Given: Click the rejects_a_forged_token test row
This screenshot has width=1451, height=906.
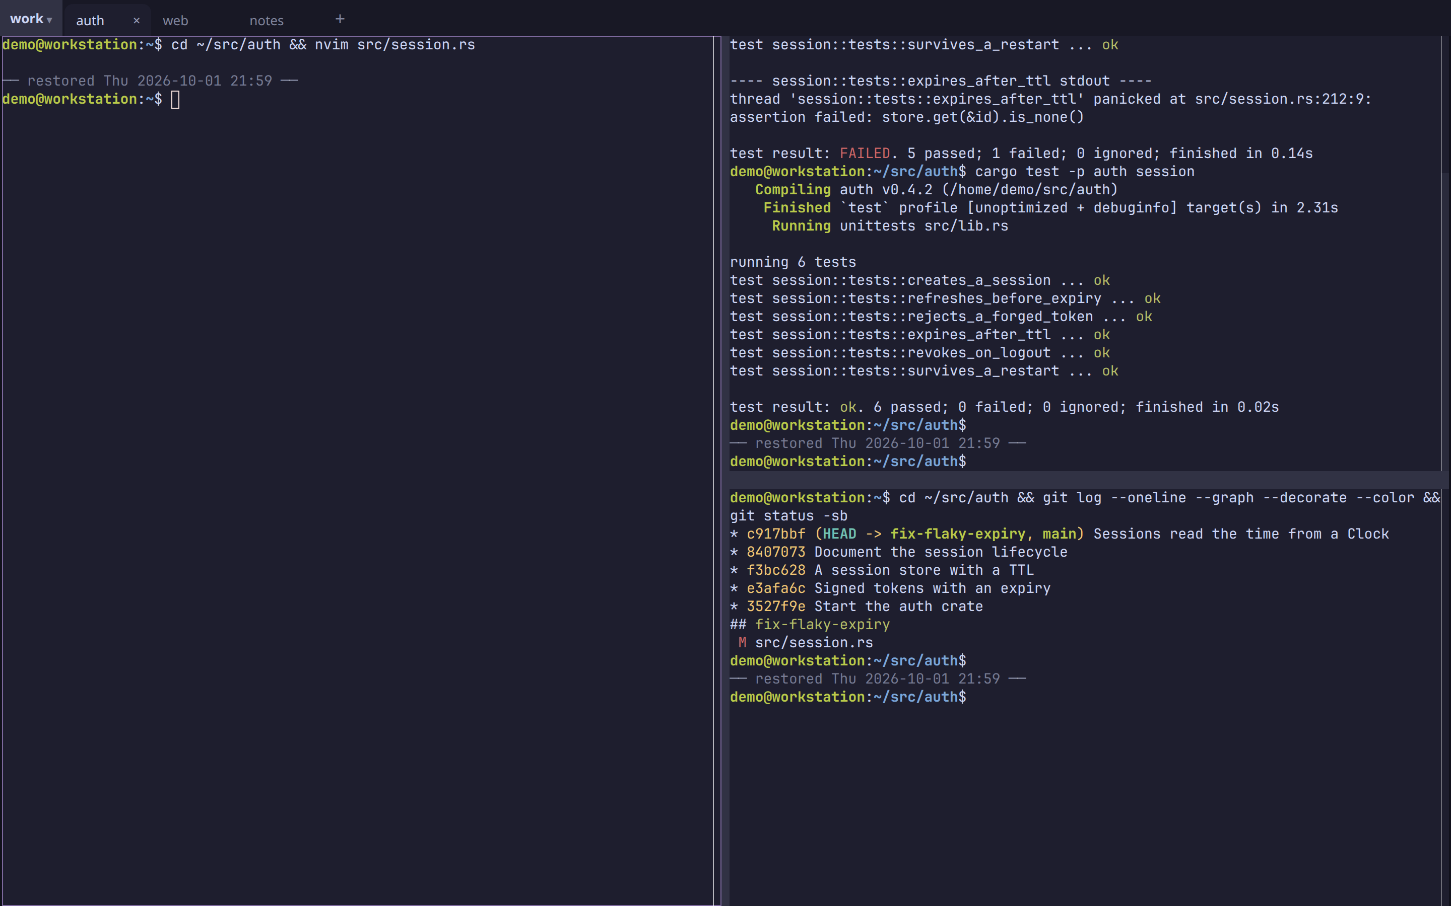Looking at the screenshot, I should pyautogui.click(x=941, y=317).
